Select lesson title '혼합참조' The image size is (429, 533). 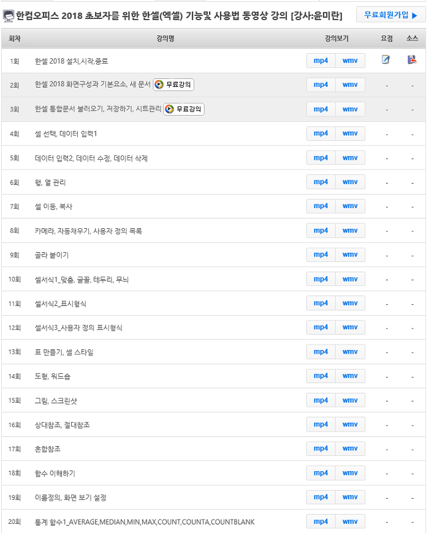click(48, 449)
